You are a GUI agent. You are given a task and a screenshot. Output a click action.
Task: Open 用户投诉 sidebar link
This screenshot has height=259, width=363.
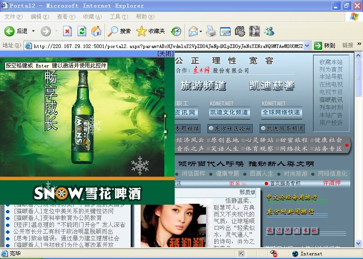pos(331,123)
